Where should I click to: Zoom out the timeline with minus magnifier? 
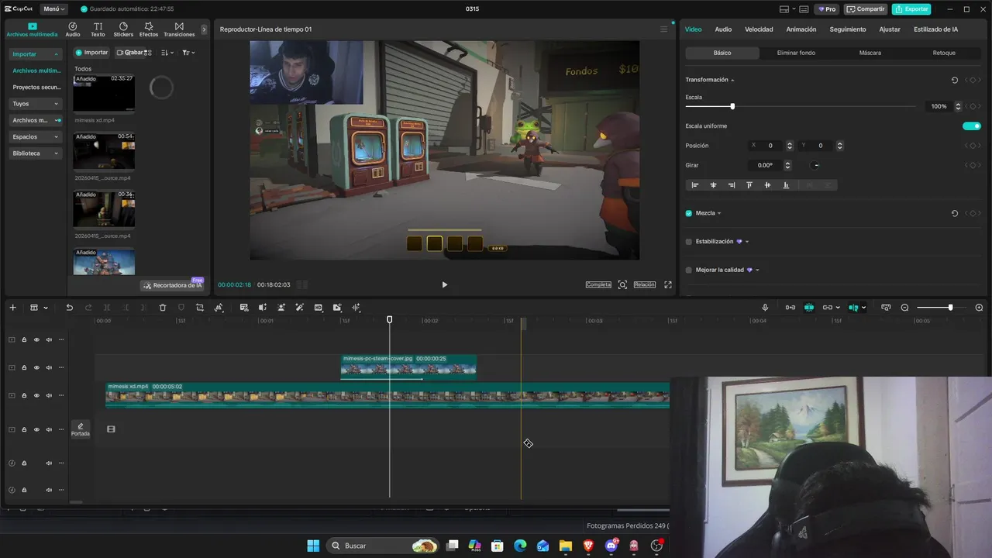click(904, 308)
